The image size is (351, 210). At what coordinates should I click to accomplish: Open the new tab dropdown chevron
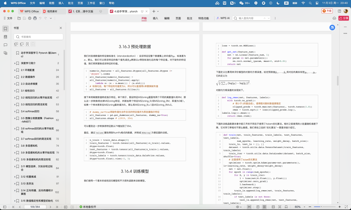coord(158,11)
